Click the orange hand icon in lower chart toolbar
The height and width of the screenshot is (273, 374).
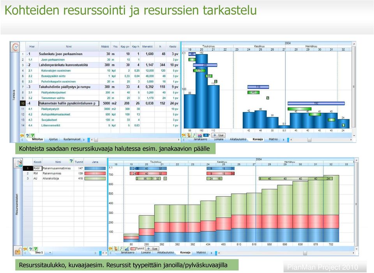click(110, 248)
